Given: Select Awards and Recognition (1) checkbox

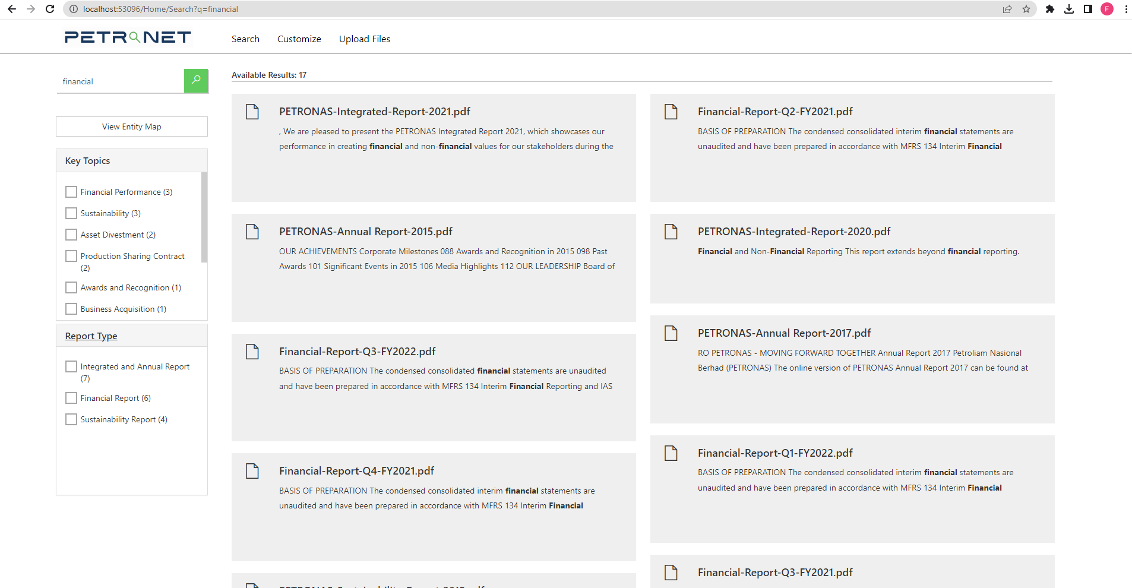Looking at the screenshot, I should click(71, 287).
